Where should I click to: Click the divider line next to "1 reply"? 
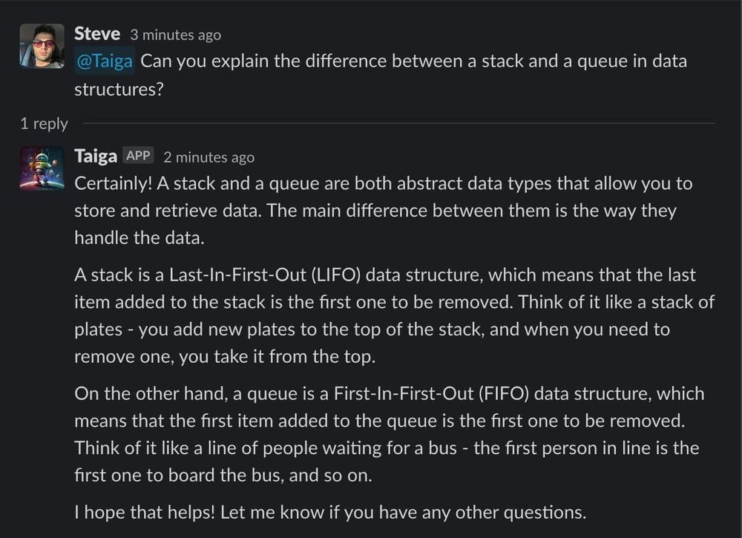tap(398, 123)
